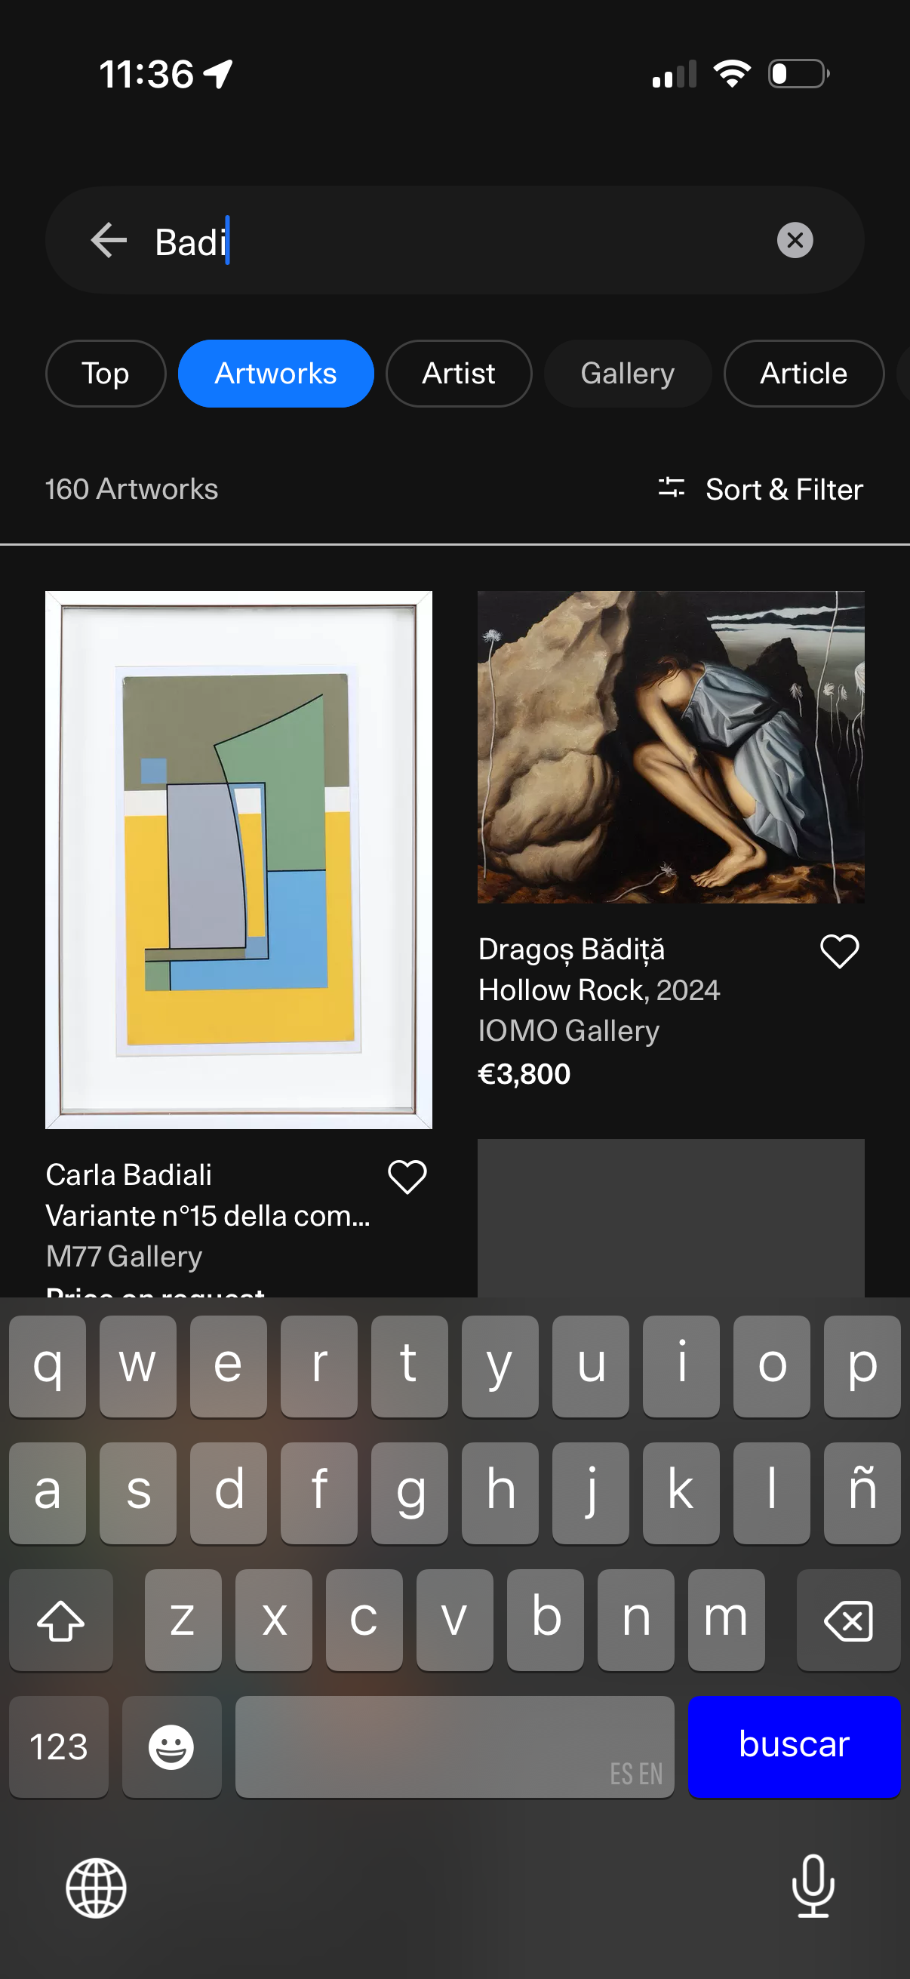910x1979 pixels.
Task: Start dictation with microphone icon
Action: 813,1886
